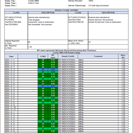Click the '%TWD' column header
This screenshot has width=133, height=133.
coord(43,56)
